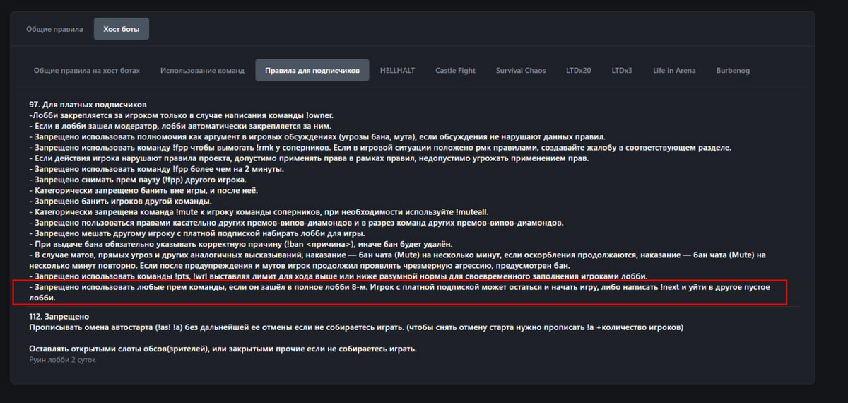This screenshot has width=848, height=403.
Task: Open the Общие правила на хост ботах tab
Action: tap(87, 71)
